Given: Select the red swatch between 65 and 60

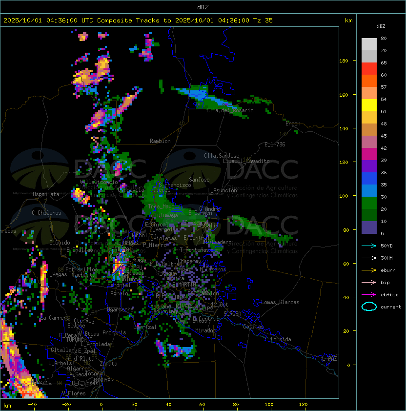Looking at the screenshot, I should pyautogui.click(x=369, y=69).
